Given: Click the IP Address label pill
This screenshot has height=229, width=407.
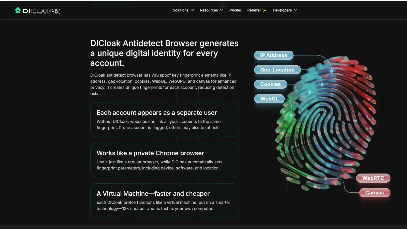Looking at the screenshot, I should coord(273,55).
